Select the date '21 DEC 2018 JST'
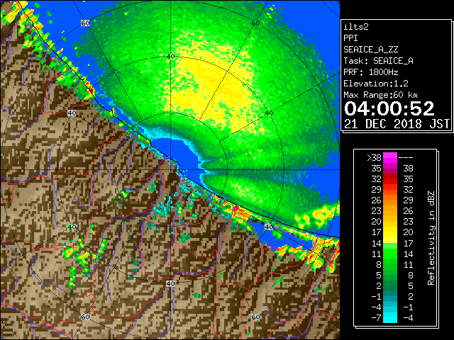454x340 pixels. (397, 124)
